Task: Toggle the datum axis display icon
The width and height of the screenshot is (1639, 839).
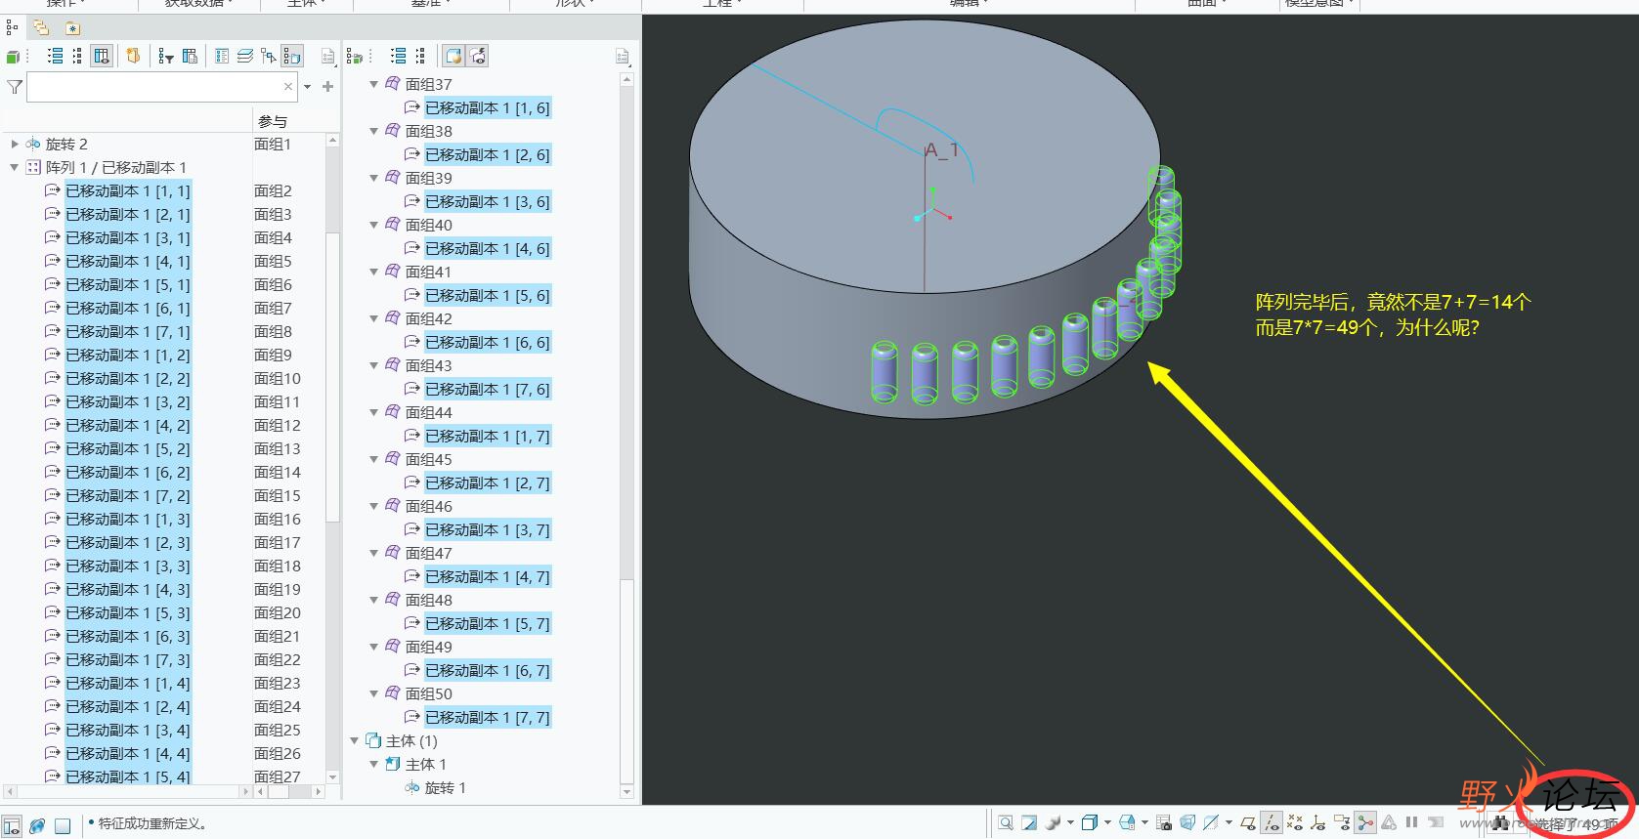Action: tap(1272, 822)
